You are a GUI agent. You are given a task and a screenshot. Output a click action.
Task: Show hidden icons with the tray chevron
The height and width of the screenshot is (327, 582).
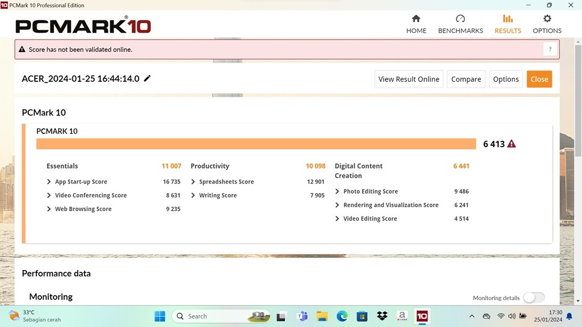(472, 316)
